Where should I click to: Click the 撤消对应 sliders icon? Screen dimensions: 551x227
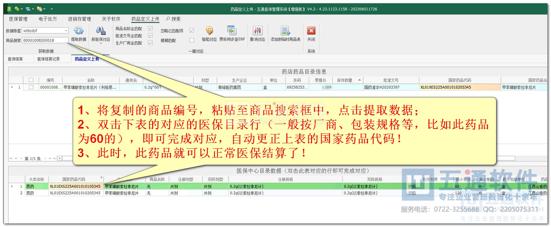tap(257, 31)
